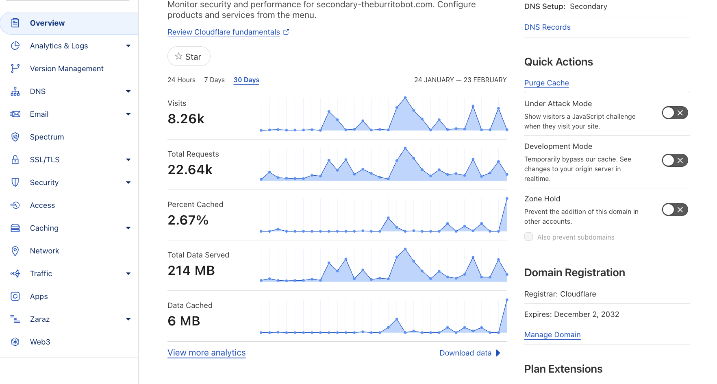Click the Apps sidebar icon

click(x=15, y=297)
